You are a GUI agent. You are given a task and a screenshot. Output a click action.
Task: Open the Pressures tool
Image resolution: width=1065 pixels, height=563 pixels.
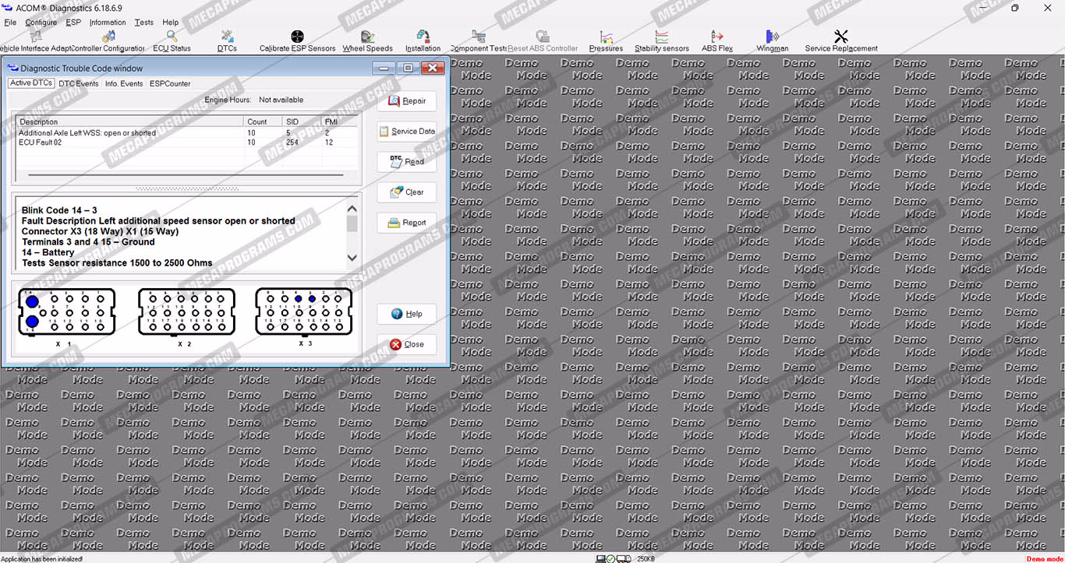click(606, 37)
